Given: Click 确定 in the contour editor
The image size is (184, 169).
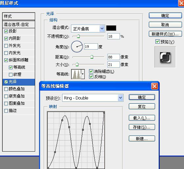Looking at the screenshot, I should click(x=142, y=97).
